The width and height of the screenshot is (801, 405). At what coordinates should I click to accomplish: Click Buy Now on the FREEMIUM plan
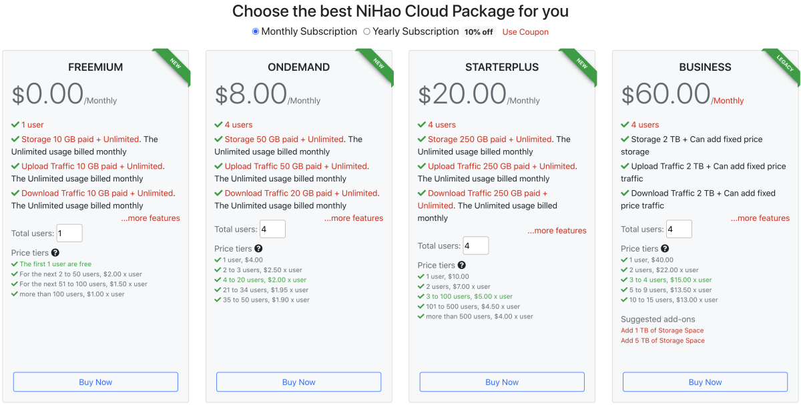click(95, 382)
